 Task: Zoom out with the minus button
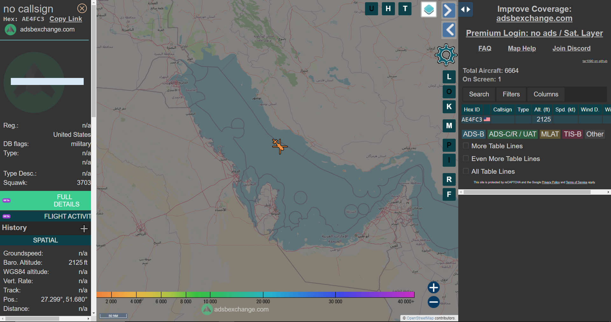(x=433, y=302)
